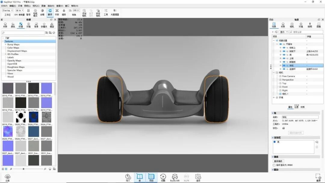Expand the 侧板上 part node
Image resolution: width=325 pixels, height=183 pixels.
coord(280,48)
